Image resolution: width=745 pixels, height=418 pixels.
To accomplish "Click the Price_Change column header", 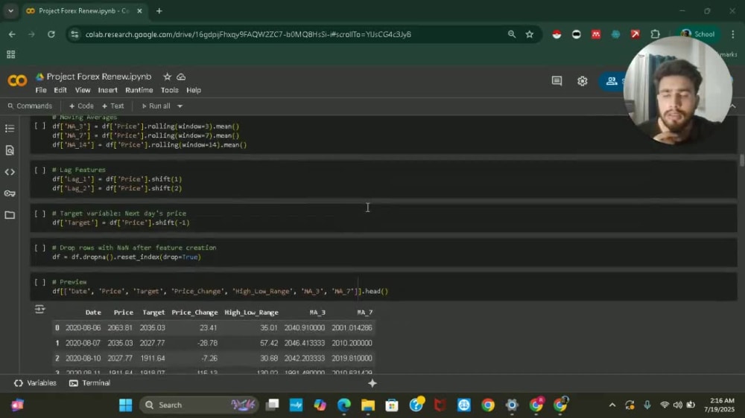I will (194, 312).
